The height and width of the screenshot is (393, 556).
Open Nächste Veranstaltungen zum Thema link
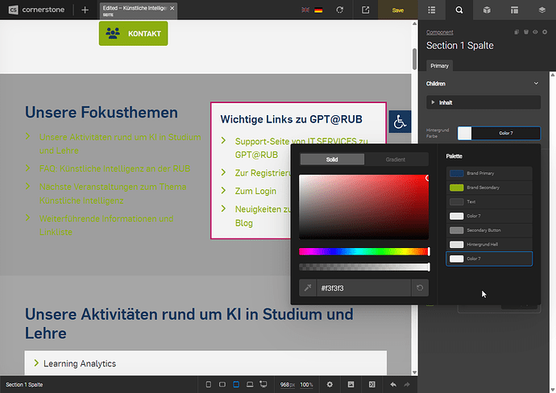point(112,193)
